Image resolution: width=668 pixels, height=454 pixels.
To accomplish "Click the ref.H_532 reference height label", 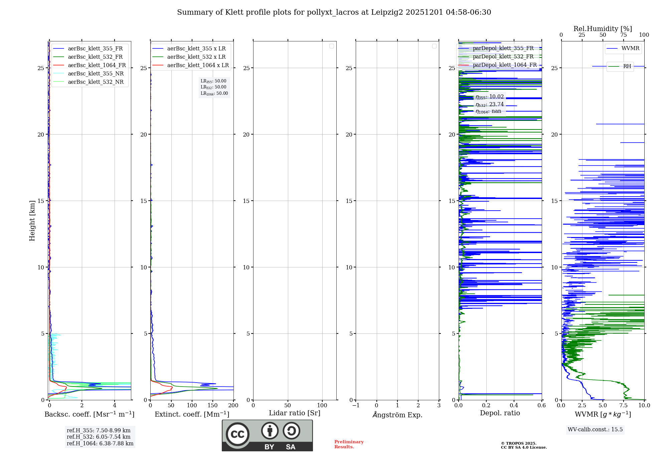I will point(99,437).
